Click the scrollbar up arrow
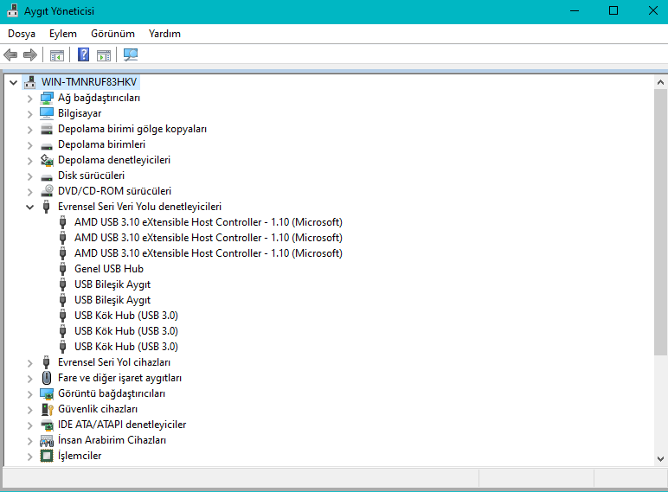The height and width of the screenshot is (492, 668). pos(660,82)
